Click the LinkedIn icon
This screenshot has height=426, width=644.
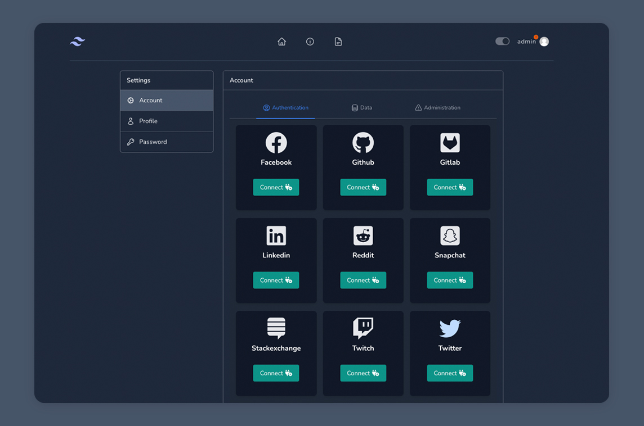click(276, 236)
